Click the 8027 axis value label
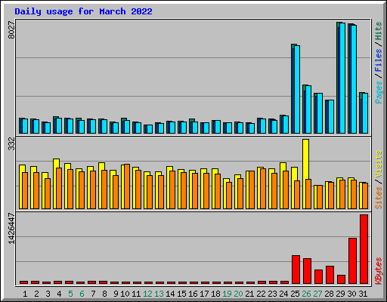 (x=11, y=30)
